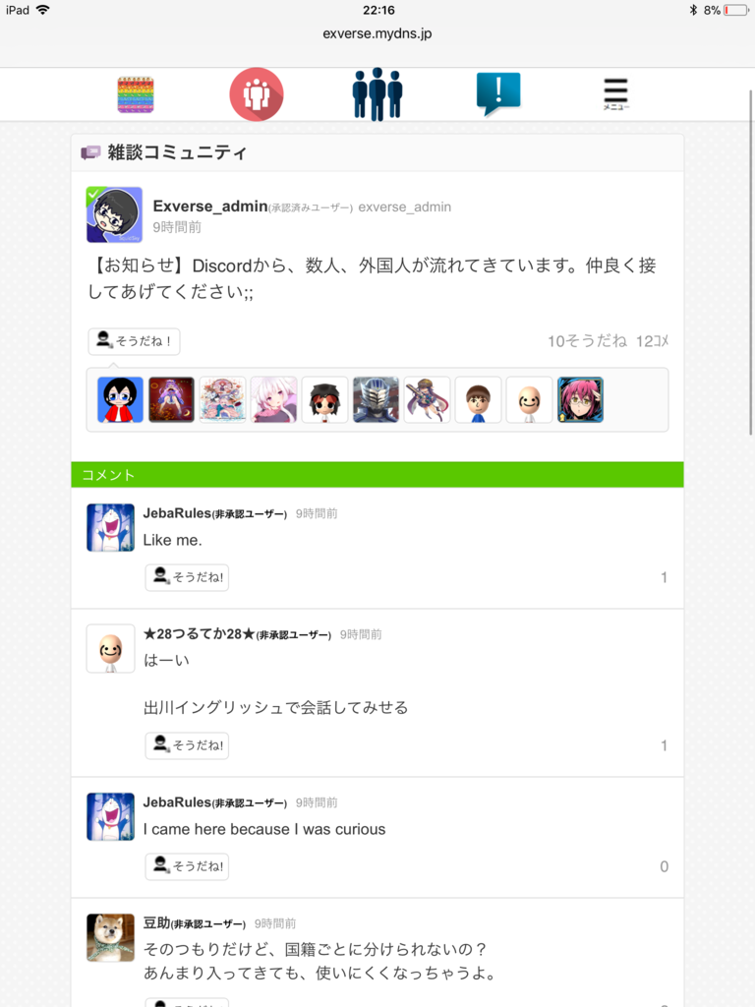Open the exclamation speech bubble notifications icon
The image size is (755, 1007).
(x=498, y=93)
